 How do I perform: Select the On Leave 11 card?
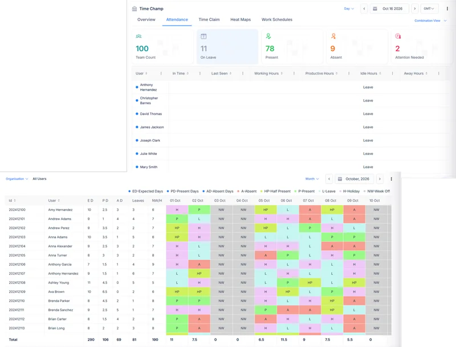point(227,47)
